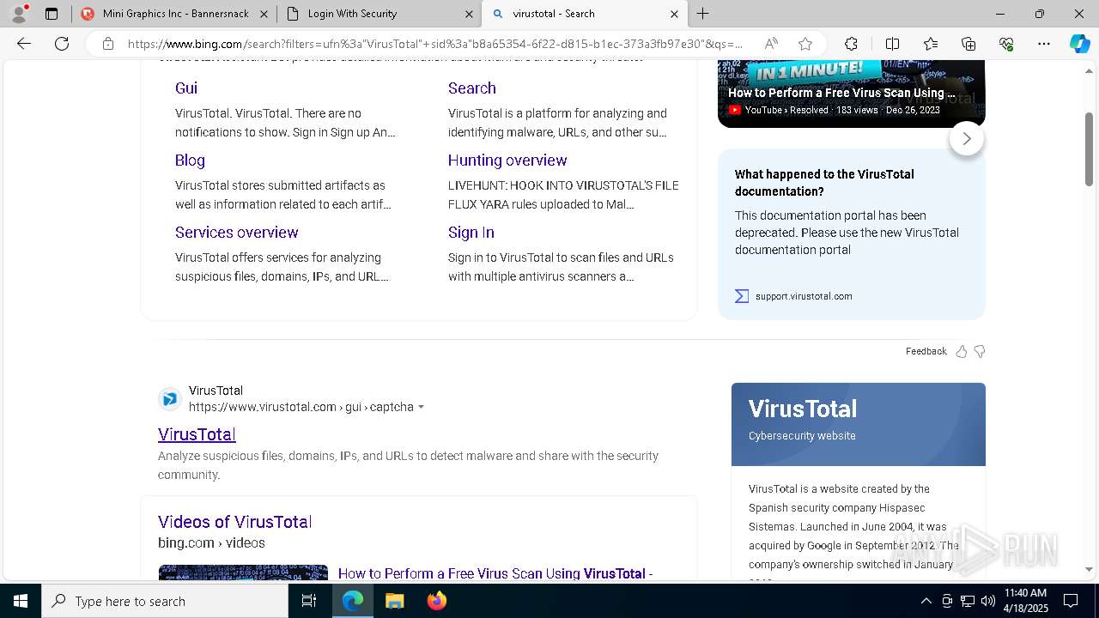1099x618 pixels.
Task: Open Videos of VirusTotal heading
Action: [x=234, y=522]
